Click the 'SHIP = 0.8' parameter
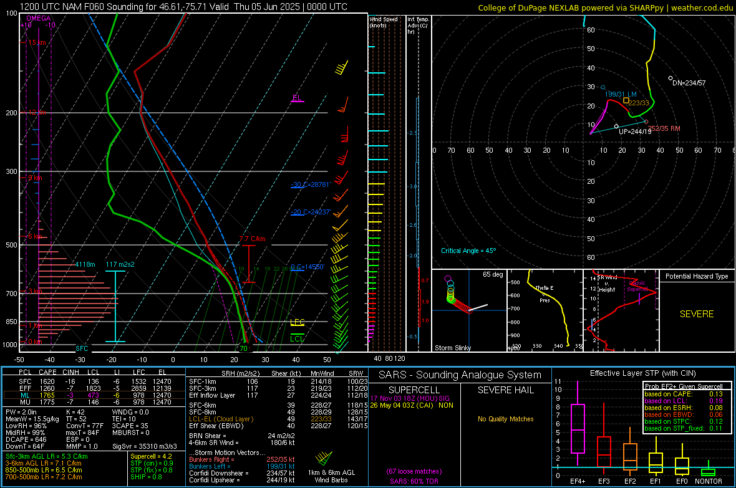This screenshot has width=736, height=488. click(x=146, y=477)
